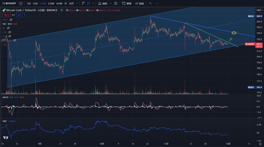Click the Bitcoin Cash logo icon
264x147 pixels.
tap(4, 10)
